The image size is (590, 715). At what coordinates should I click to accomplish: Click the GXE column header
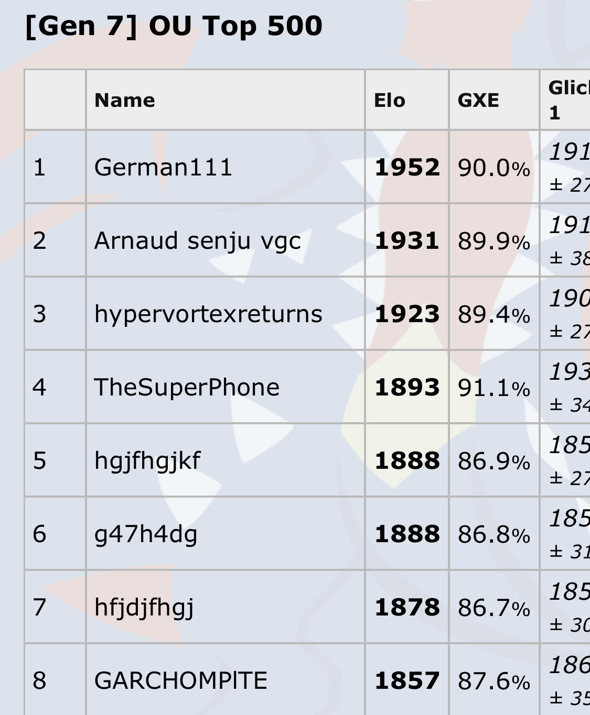478,100
